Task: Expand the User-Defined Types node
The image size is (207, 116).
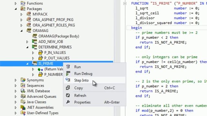Action: [x=16, y=113]
